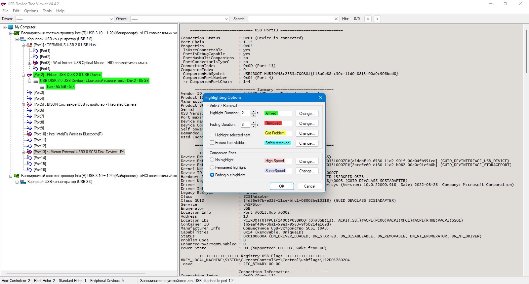Image resolution: width=529 pixels, height=284 pixels.
Task: Click the BISON Integrated Camera device icon
Action: [x=29, y=104]
